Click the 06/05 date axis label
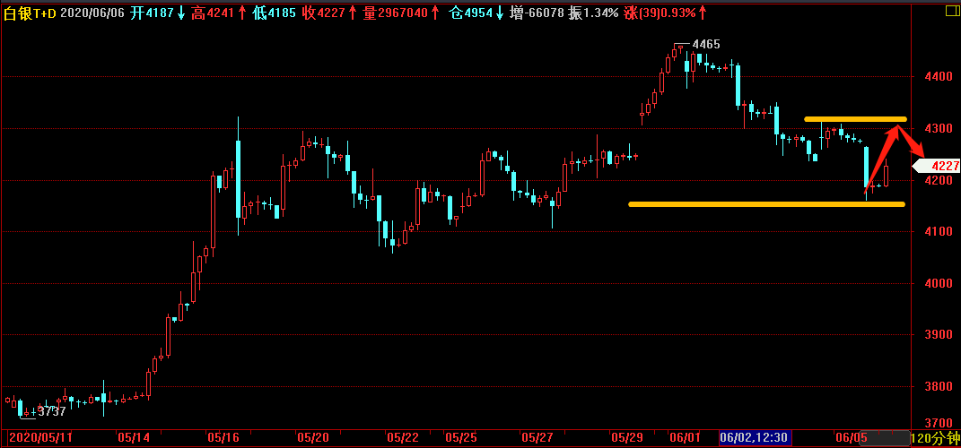Image resolution: width=961 pixels, height=448 pixels. [852, 438]
